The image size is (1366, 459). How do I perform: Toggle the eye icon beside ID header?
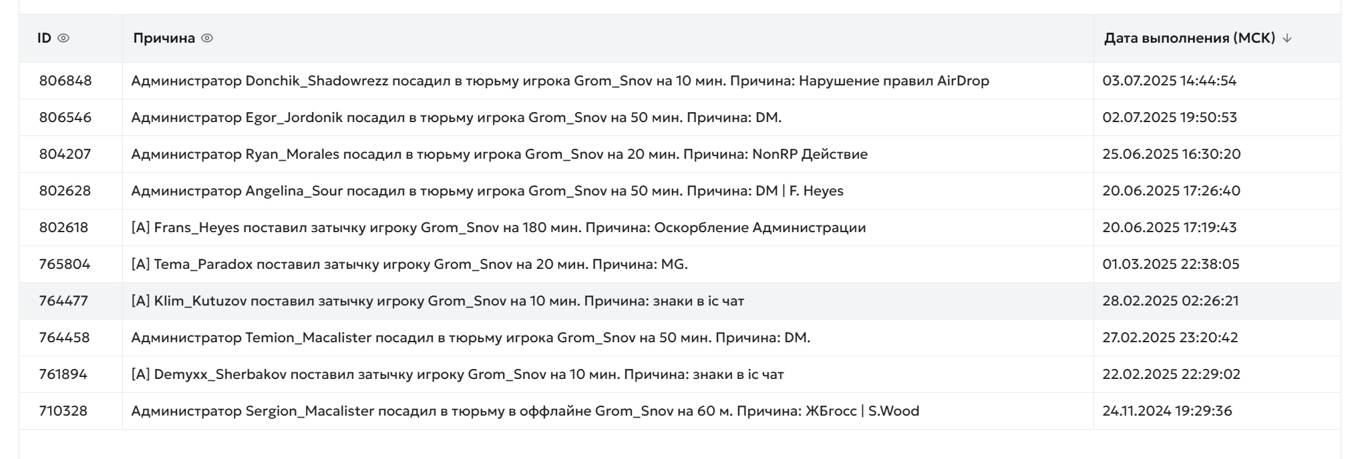pyautogui.click(x=63, y=39)
